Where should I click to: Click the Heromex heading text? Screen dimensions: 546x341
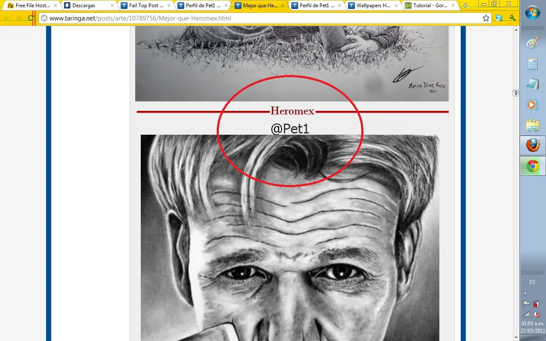292,111
